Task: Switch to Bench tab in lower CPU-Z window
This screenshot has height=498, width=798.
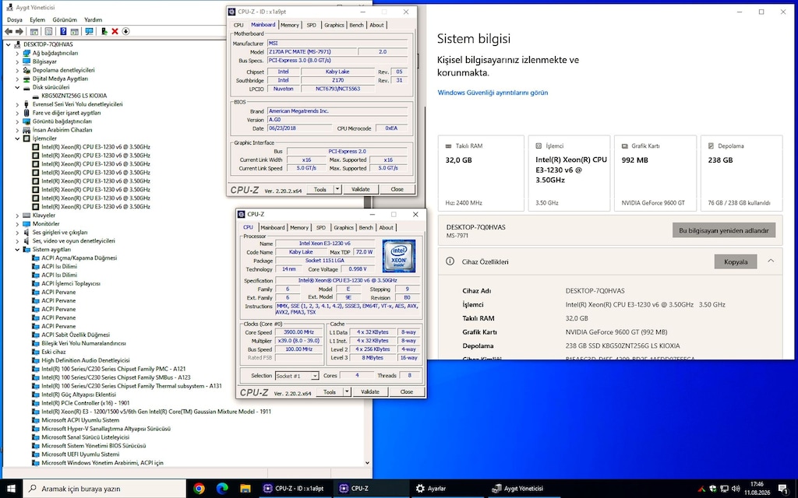Action: (366, 228)
